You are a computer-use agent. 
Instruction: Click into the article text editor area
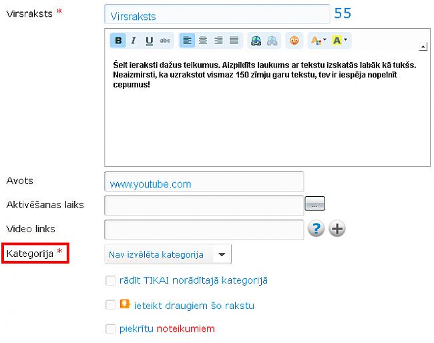[267, 108]
